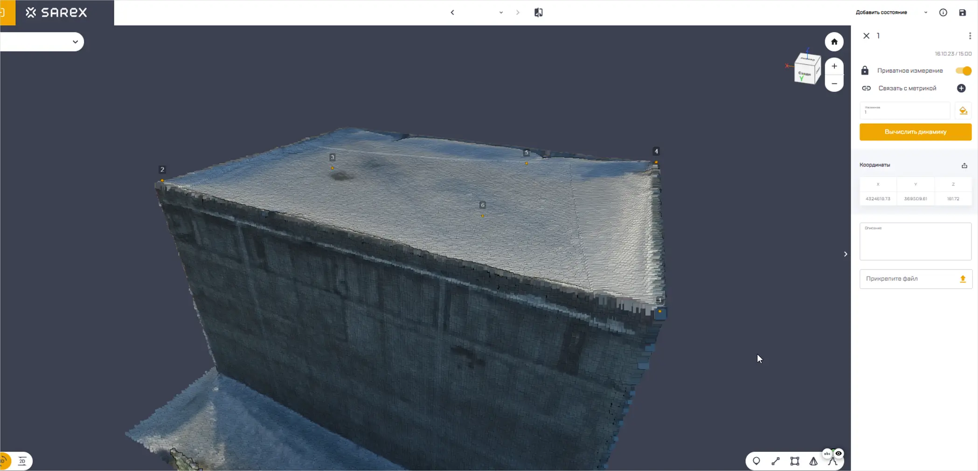Viewport: 978px width, 471px height.
Task: Open the measurement fill color picker
Action: pos(963,111)
